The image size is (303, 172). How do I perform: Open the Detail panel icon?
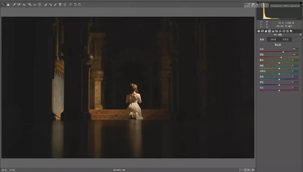[x=266, y=31]
